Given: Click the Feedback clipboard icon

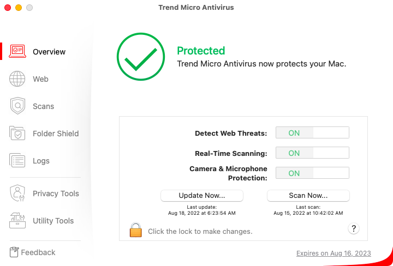Looking at the screenshot, I should click(x=14, y=252).
